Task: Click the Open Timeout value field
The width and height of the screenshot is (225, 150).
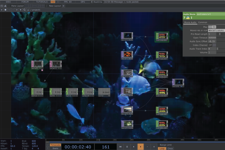Action: [212, 38]
